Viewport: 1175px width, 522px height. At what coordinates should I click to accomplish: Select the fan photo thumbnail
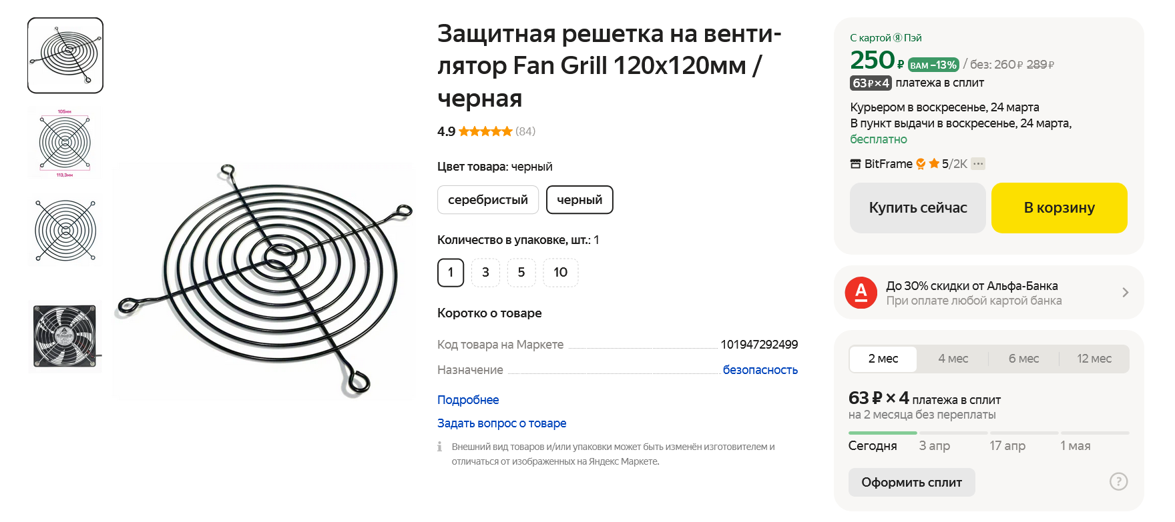(65, 336)
